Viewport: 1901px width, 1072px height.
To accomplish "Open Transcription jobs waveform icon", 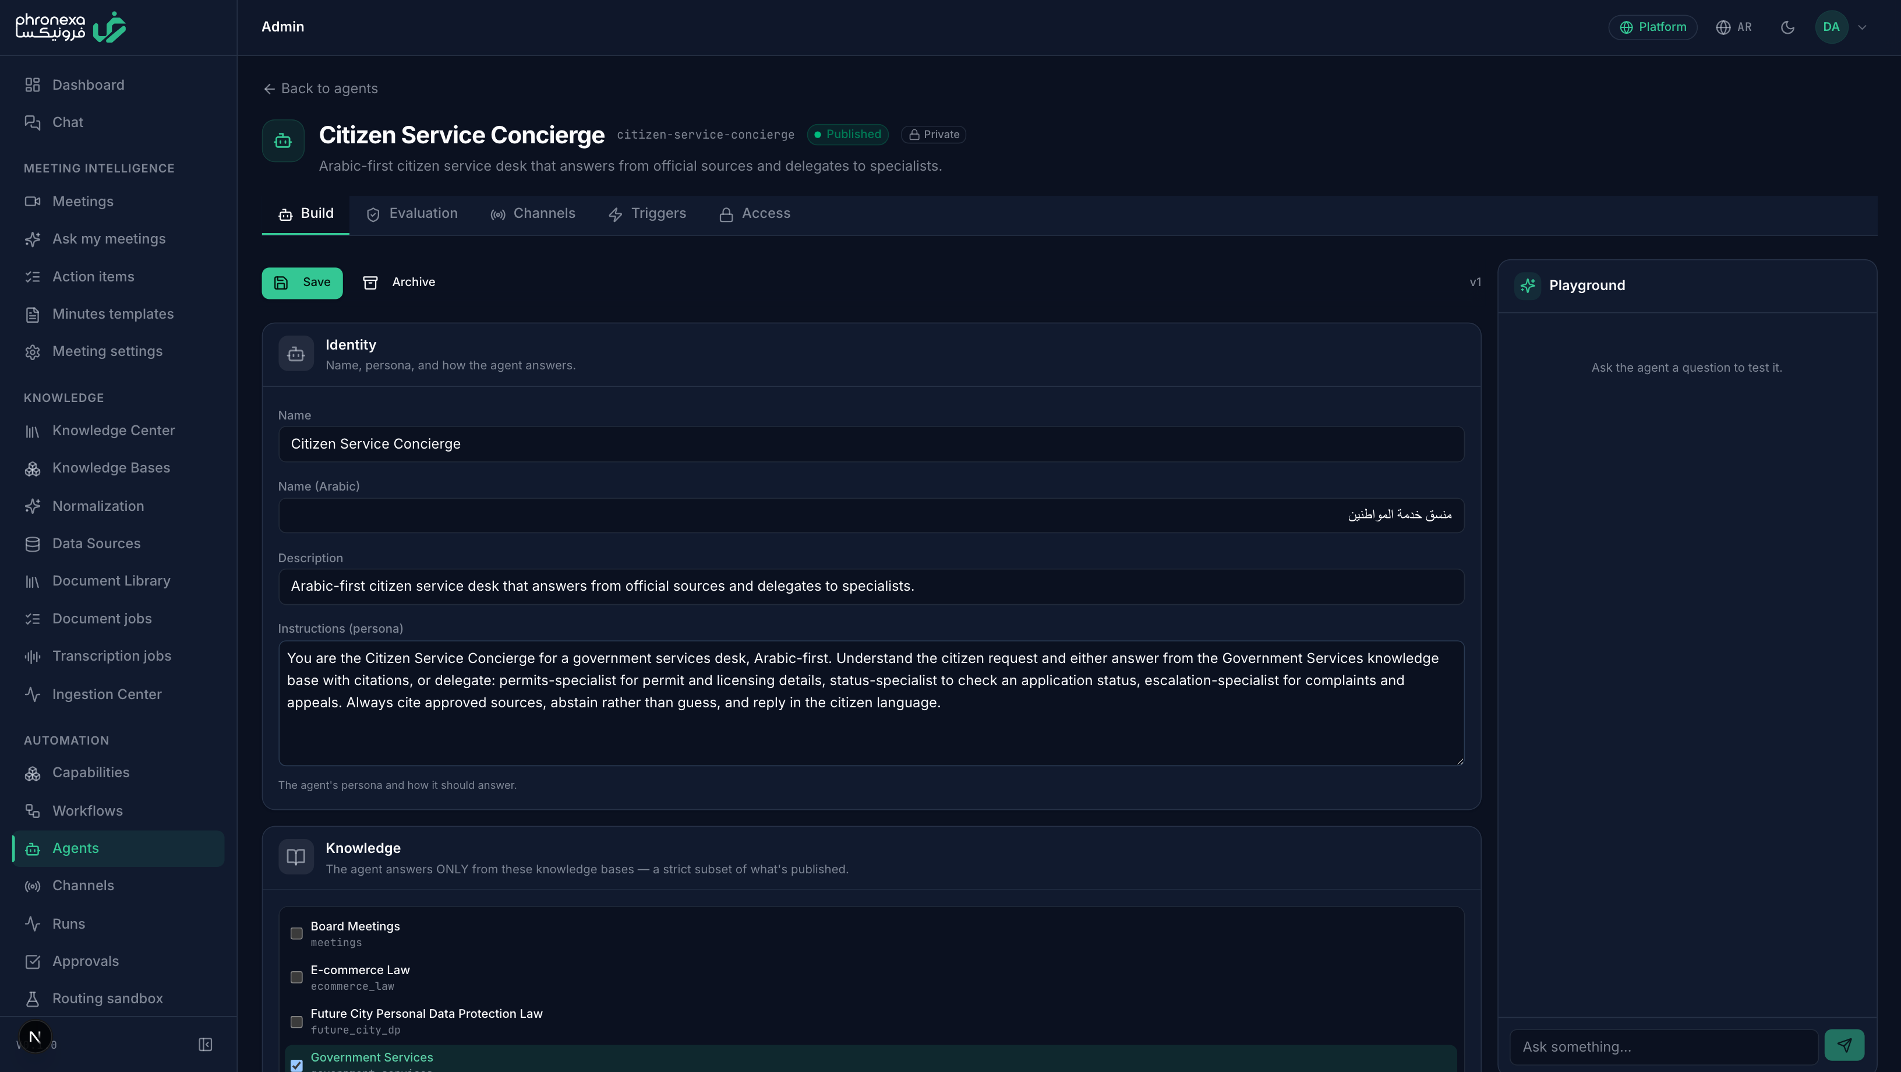I will tap(33, 657).
